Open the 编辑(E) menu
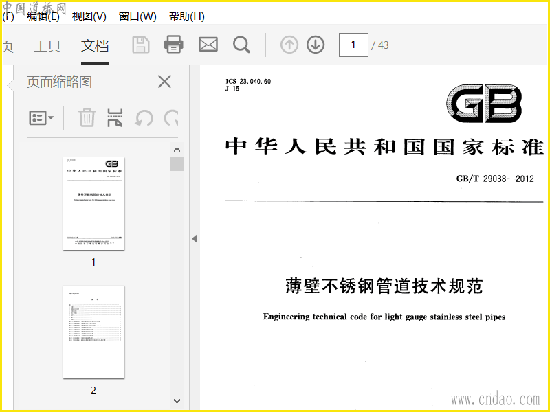550x412 pixels. click(43, 16)
